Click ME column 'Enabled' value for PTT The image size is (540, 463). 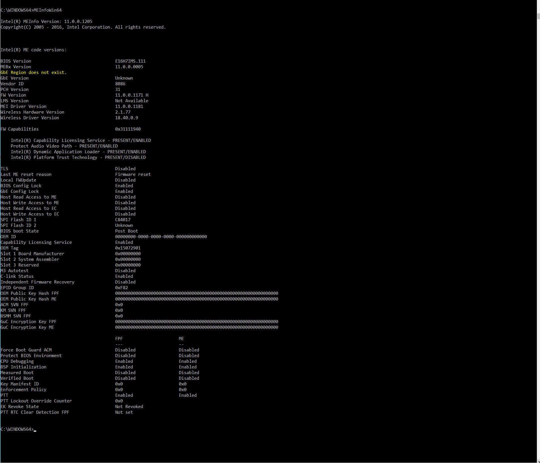188,395
